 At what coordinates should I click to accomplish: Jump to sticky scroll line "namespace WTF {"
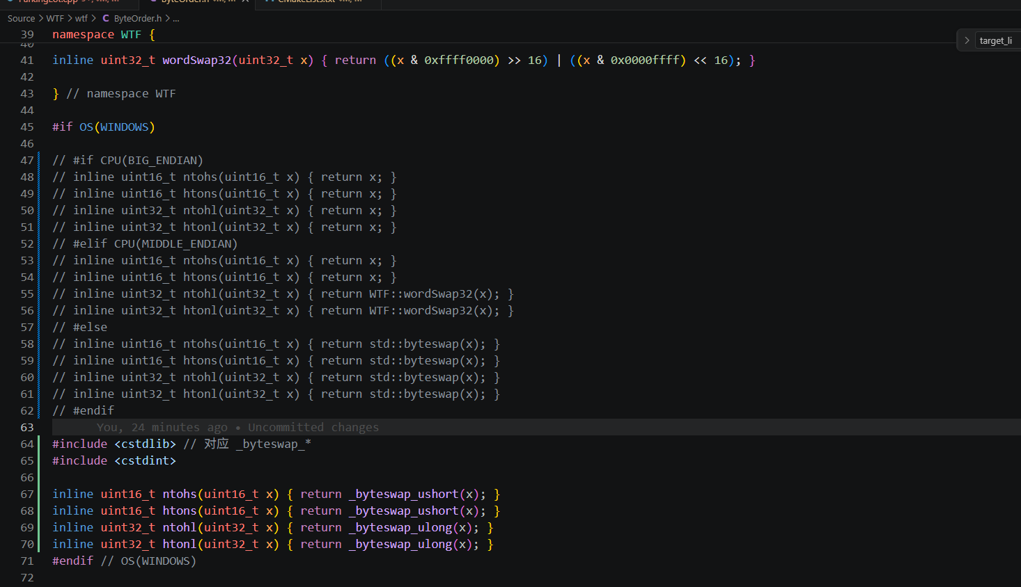pos(104,34)
